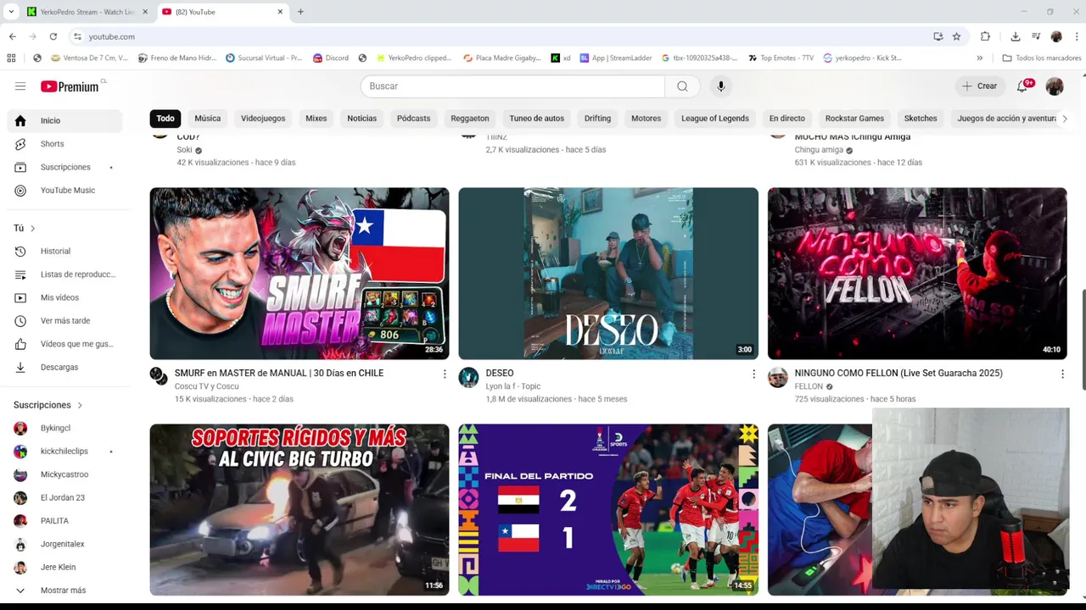
Task: Play the DESEO video thumbnail
Action: tap(608, 273)
